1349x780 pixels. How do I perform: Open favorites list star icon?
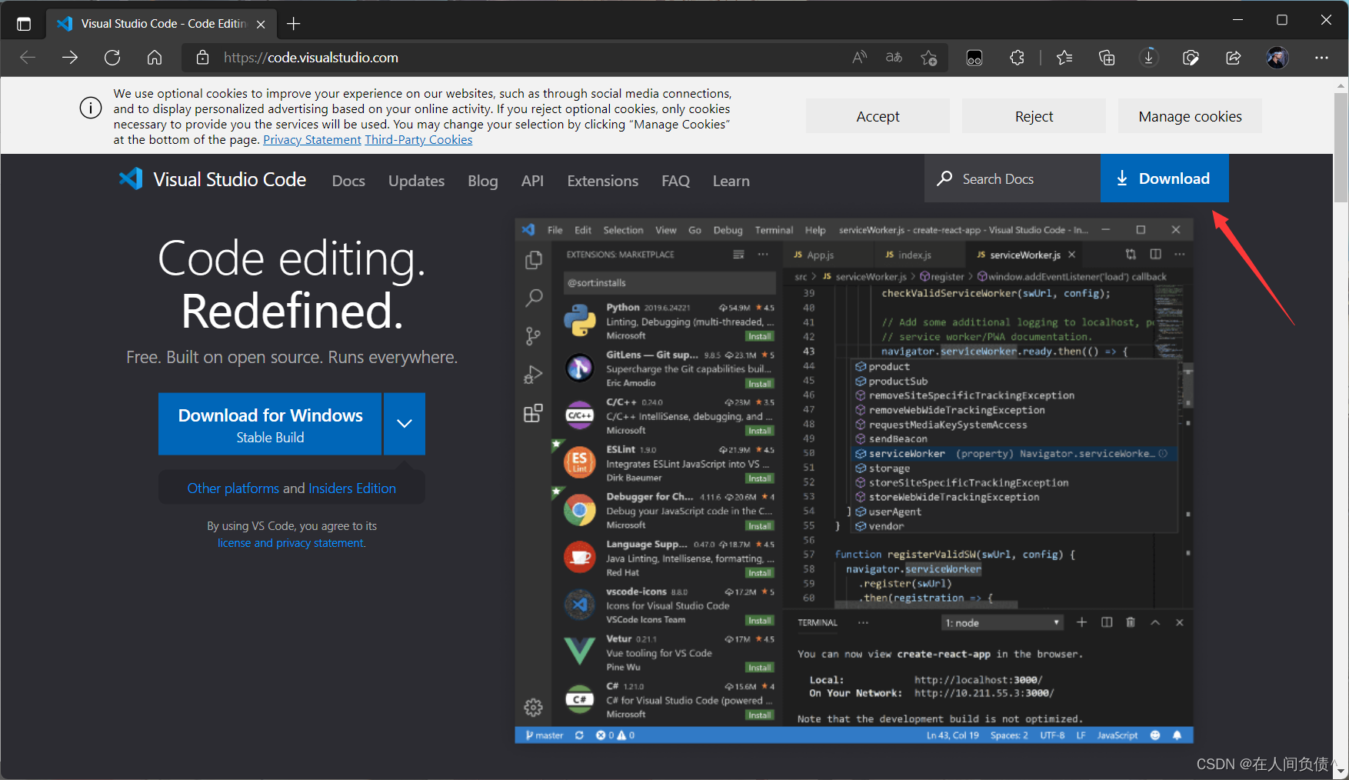1064,58
